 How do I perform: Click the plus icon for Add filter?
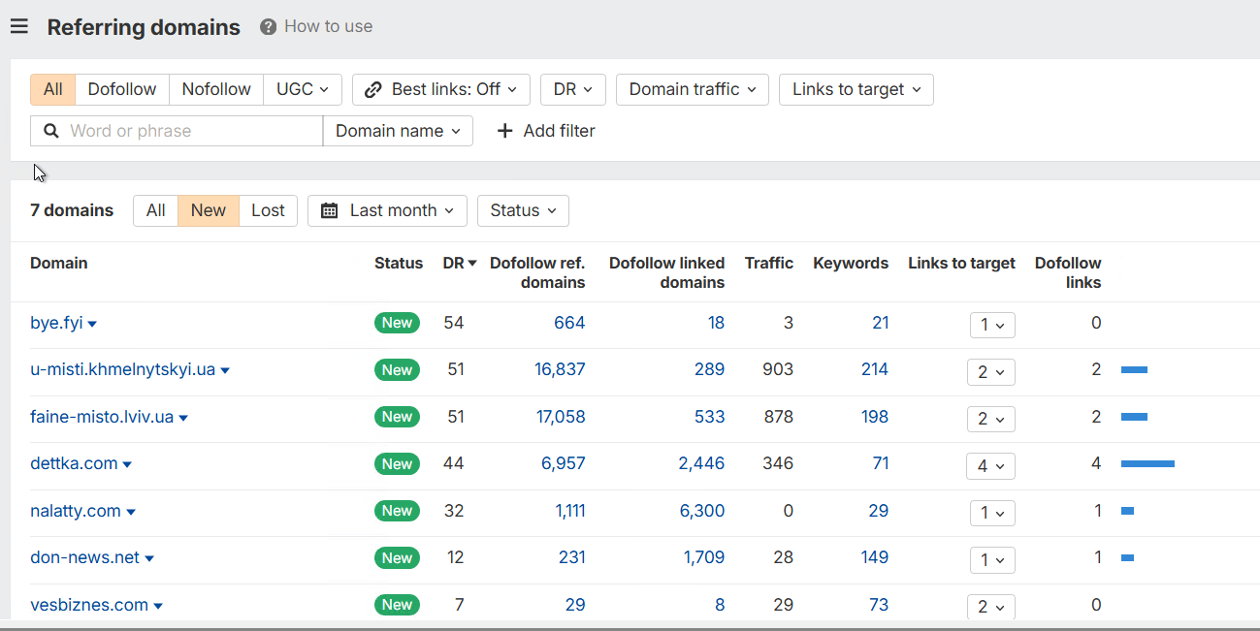(504, 131)
